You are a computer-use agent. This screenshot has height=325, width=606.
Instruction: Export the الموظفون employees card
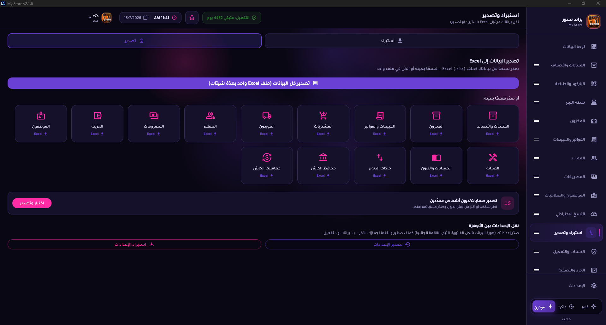(x=41, y=123)
